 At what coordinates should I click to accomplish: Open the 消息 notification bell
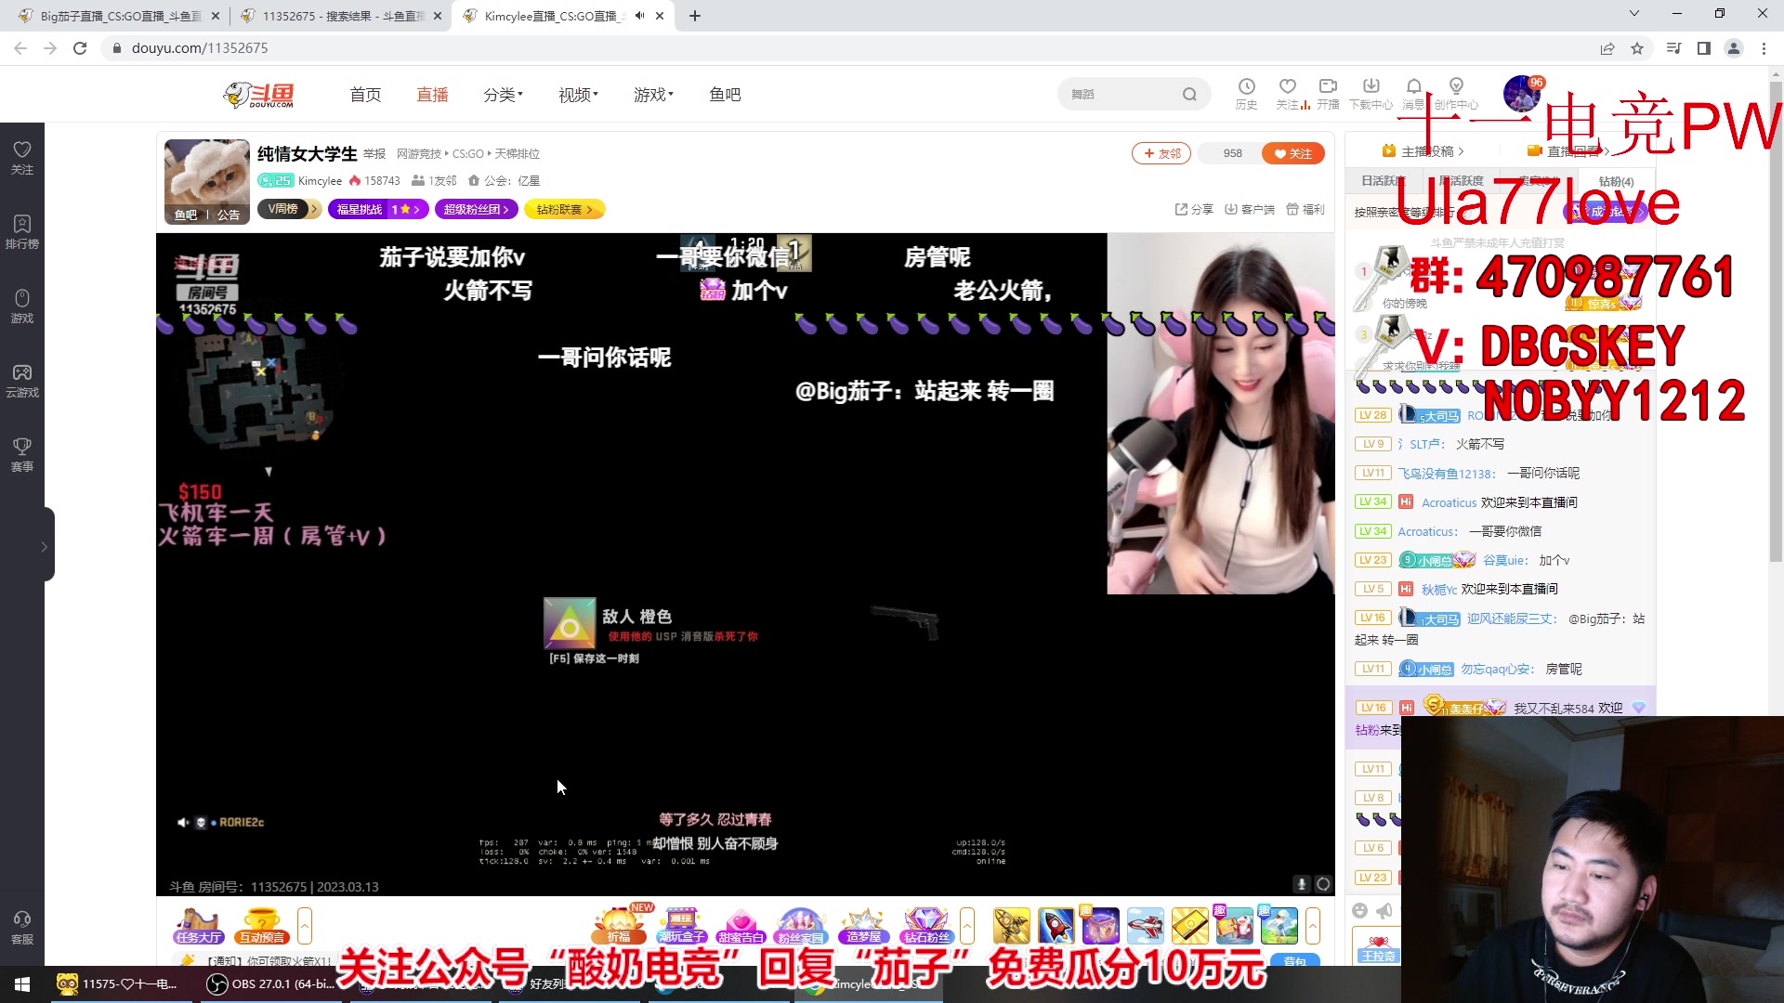1413,93
